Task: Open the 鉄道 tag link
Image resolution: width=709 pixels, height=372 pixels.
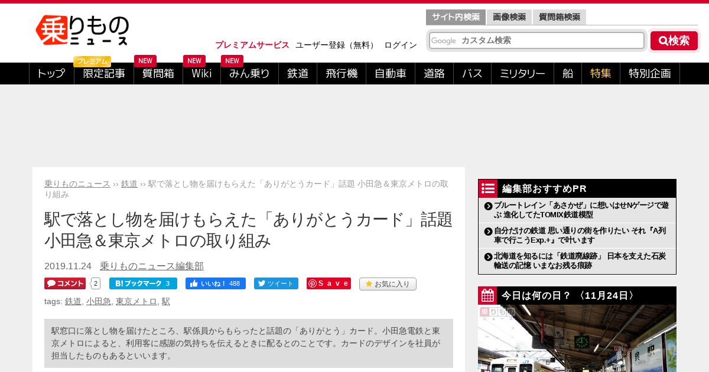Action: [x=73, y=301]
